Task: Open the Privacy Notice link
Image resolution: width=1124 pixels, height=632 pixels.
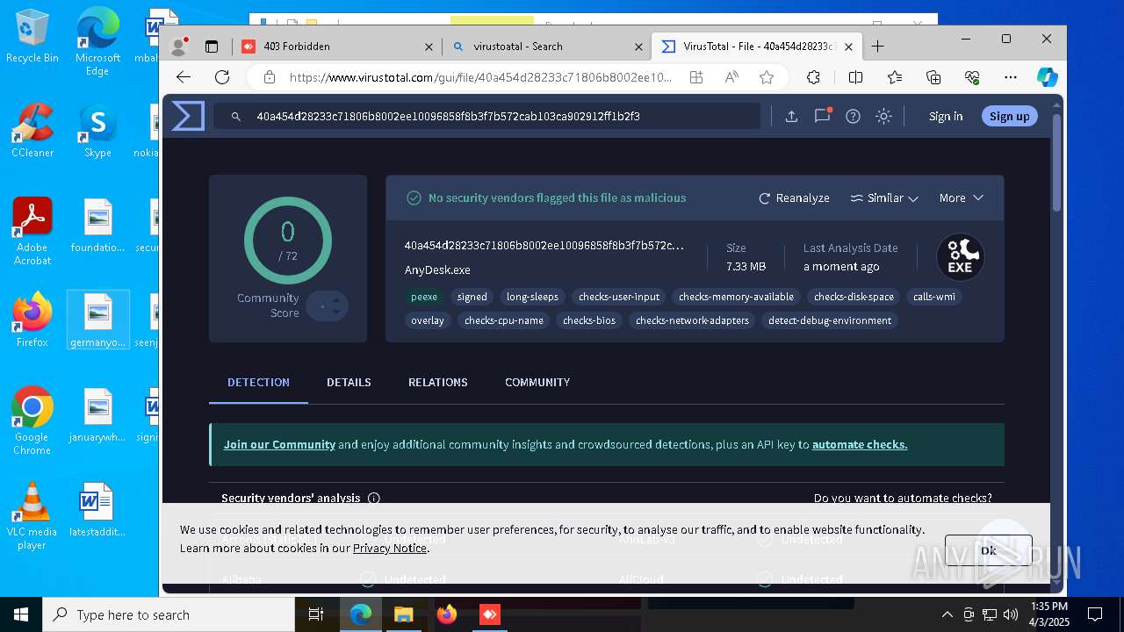Action: (x=389, y=548)
